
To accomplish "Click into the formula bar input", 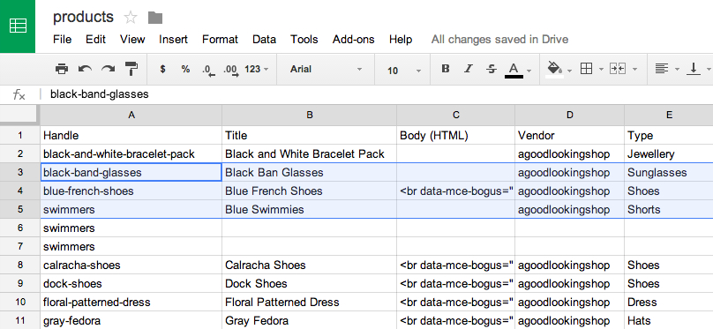I will (378, 94).
